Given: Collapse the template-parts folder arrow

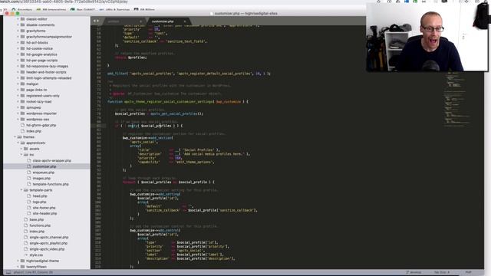Looking at the screenshot, I should point(21,190).
